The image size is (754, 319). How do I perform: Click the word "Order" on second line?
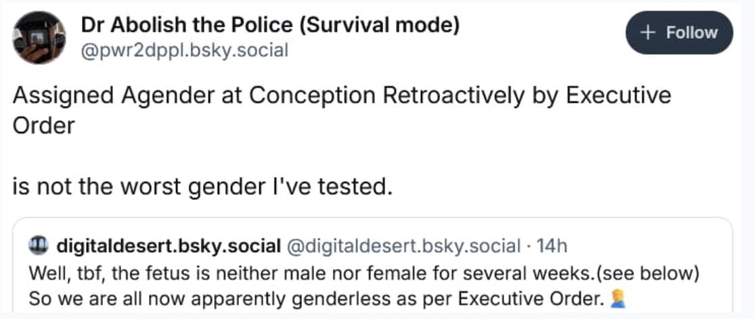(x=43, y=126)
